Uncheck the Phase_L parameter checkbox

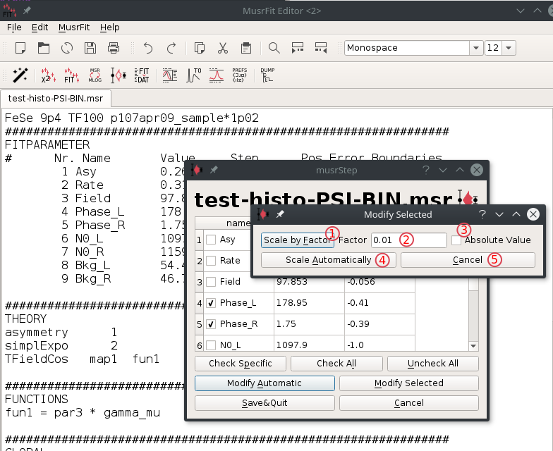click(211, 303)
